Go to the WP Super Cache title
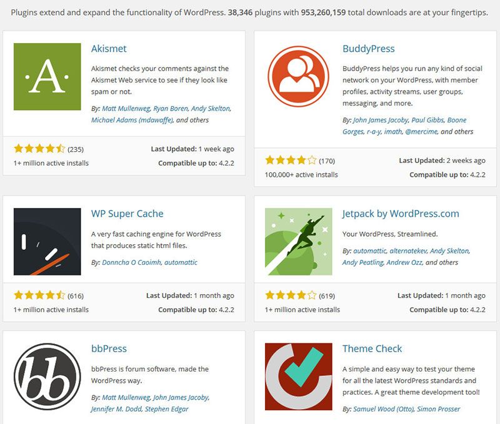This screenshot has height=424, width=500. pyautogui.click(x=127, y=214)
